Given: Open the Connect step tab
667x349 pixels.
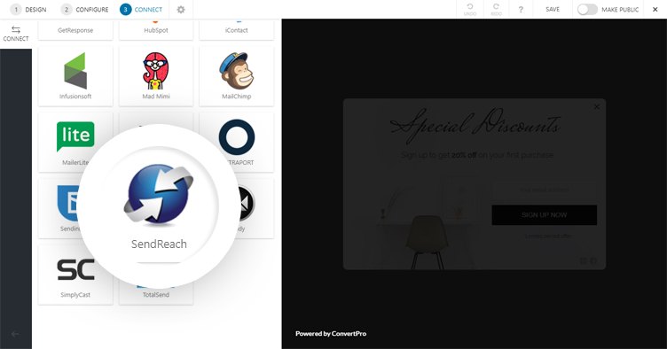Looking at the screenshot, I should (x=141, y=10).
